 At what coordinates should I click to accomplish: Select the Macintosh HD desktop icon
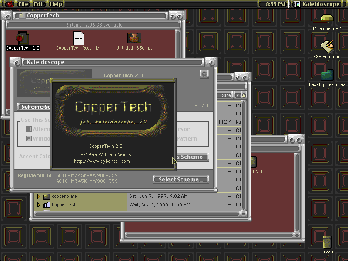[x=327, y=18]
